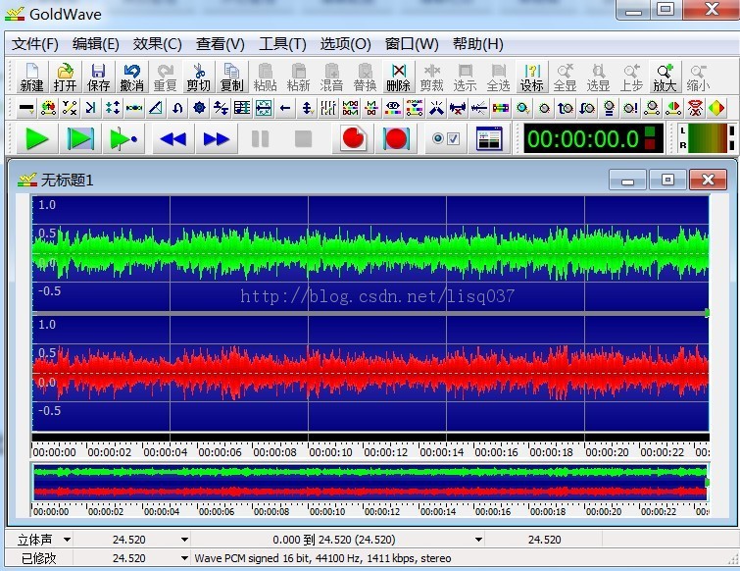Open the 选项(O) menu
Screen dimensions: 740x571
pos(345,44)
